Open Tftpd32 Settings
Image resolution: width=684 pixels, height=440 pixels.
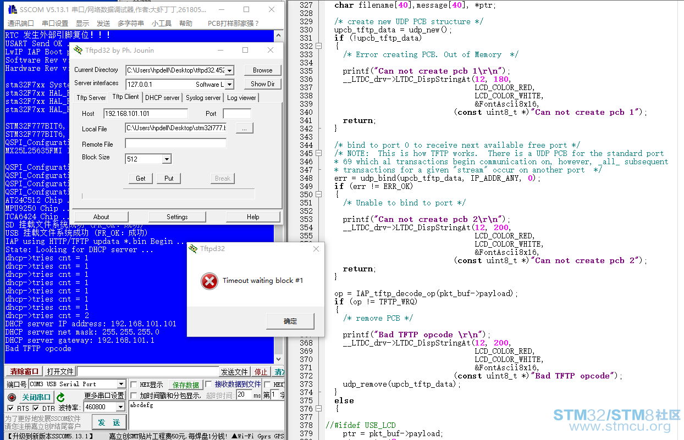click(177, 217)
